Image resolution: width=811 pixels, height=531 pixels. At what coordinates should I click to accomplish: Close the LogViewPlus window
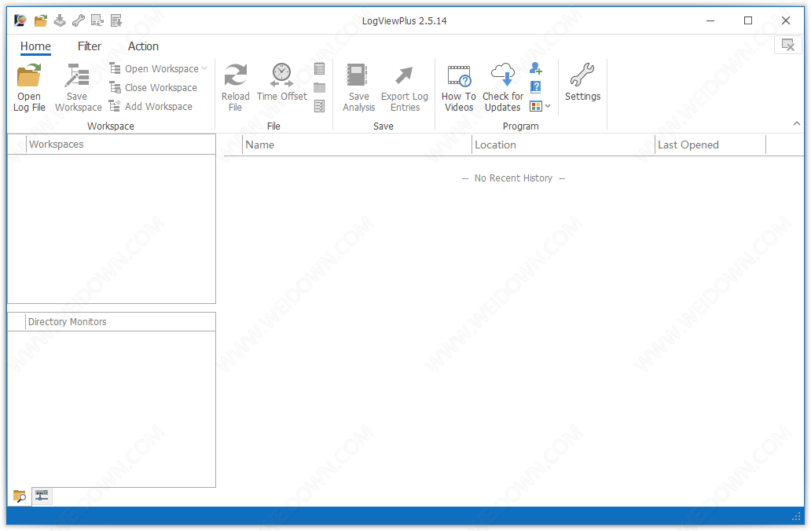click(x=786, y=20)
